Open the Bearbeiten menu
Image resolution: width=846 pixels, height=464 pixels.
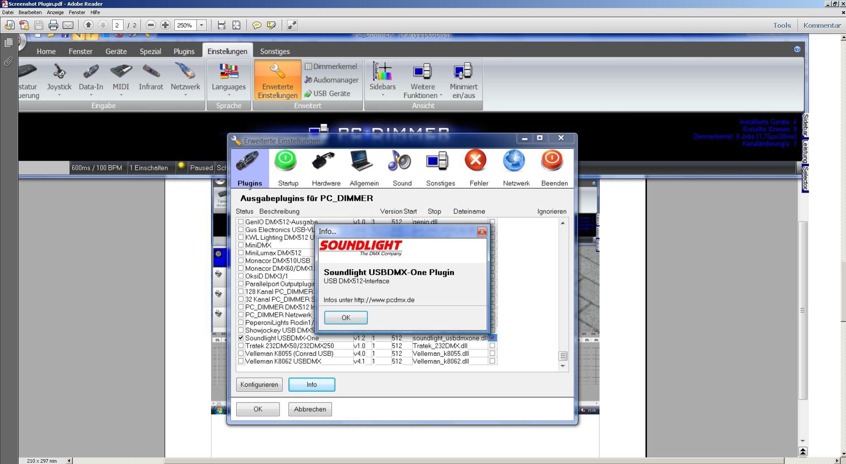(30, 12)
